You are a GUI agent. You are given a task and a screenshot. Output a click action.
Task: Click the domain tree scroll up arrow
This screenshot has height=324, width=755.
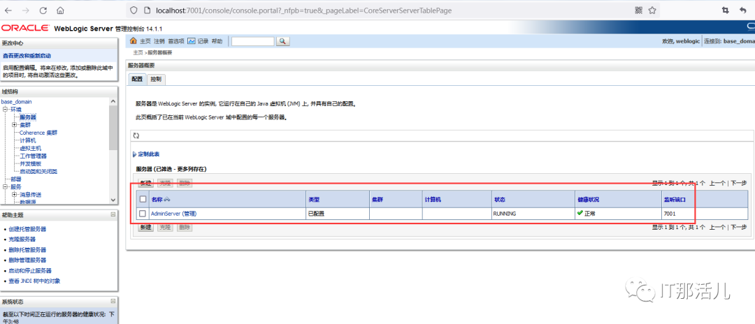pyautogui.click(x=113, y=102)
